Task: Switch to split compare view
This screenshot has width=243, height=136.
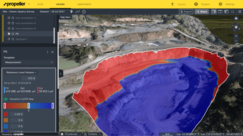Action: click(220, 11)
